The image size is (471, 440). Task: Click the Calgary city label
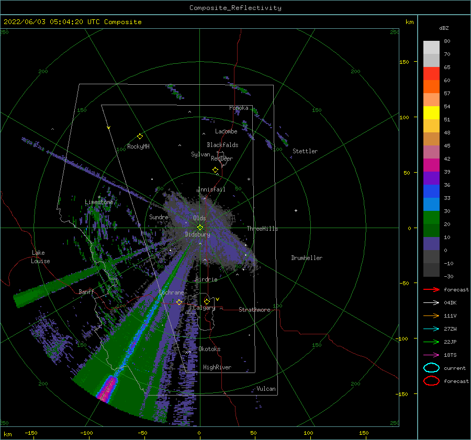[x=204, y=308]
